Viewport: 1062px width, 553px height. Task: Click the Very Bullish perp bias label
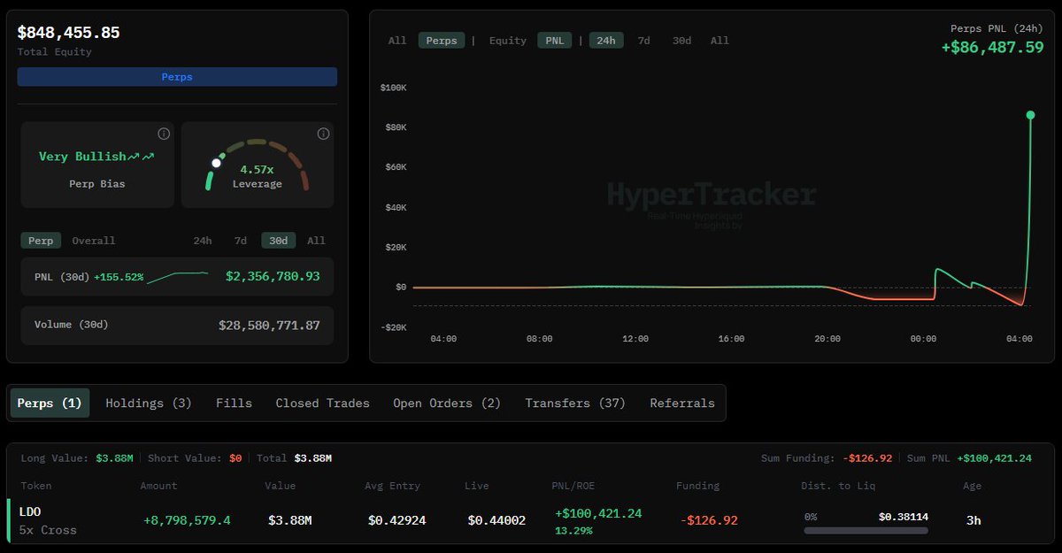pyautogui.click(x=96, y=157)
